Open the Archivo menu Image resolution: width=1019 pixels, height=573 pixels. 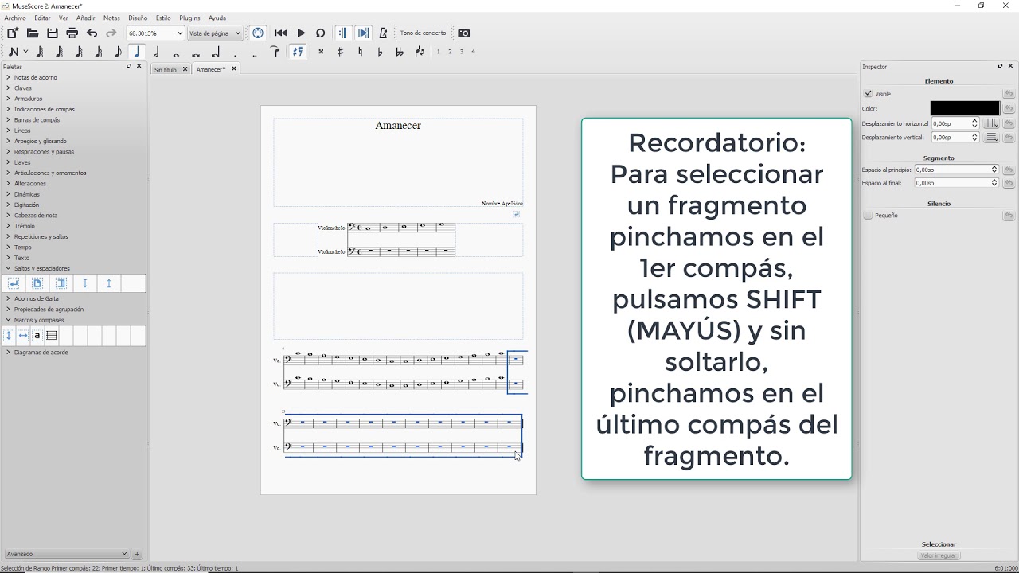coord(15,18)
